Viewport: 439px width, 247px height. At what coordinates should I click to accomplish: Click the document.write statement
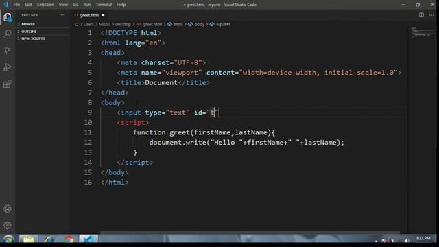click(x=246, y=143)
